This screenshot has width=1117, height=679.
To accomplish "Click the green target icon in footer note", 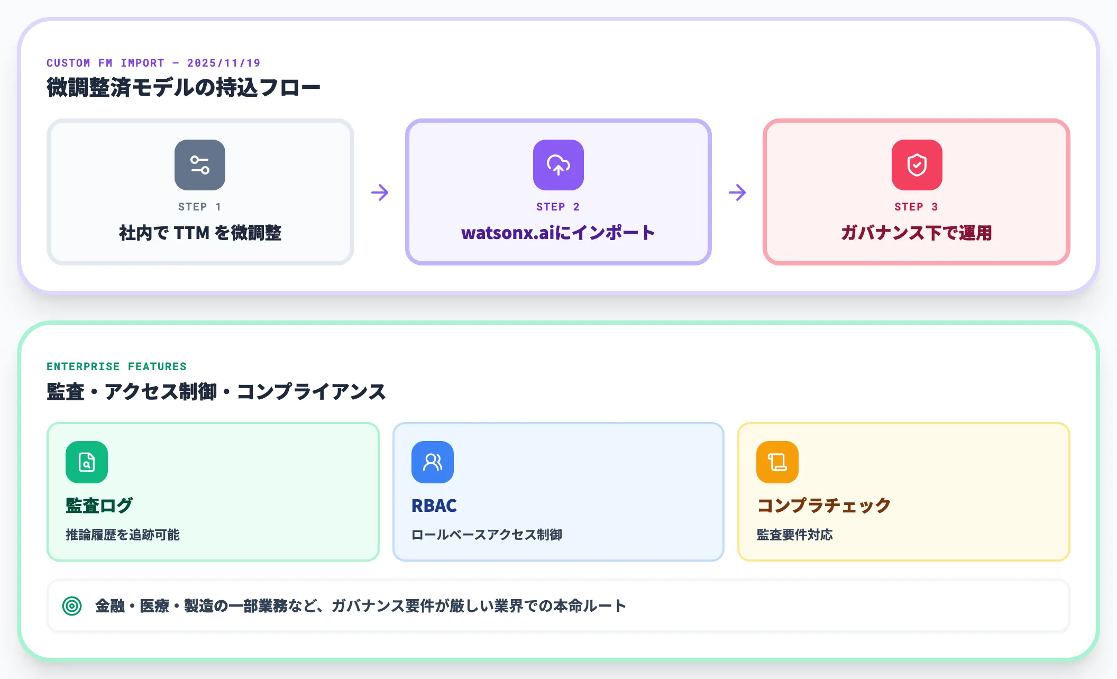I will pyautogui.click(x=72, y=606).
